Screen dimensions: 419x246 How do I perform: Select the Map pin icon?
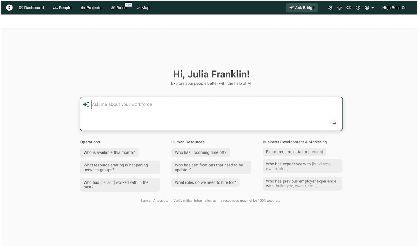click(x=137, y=7)
